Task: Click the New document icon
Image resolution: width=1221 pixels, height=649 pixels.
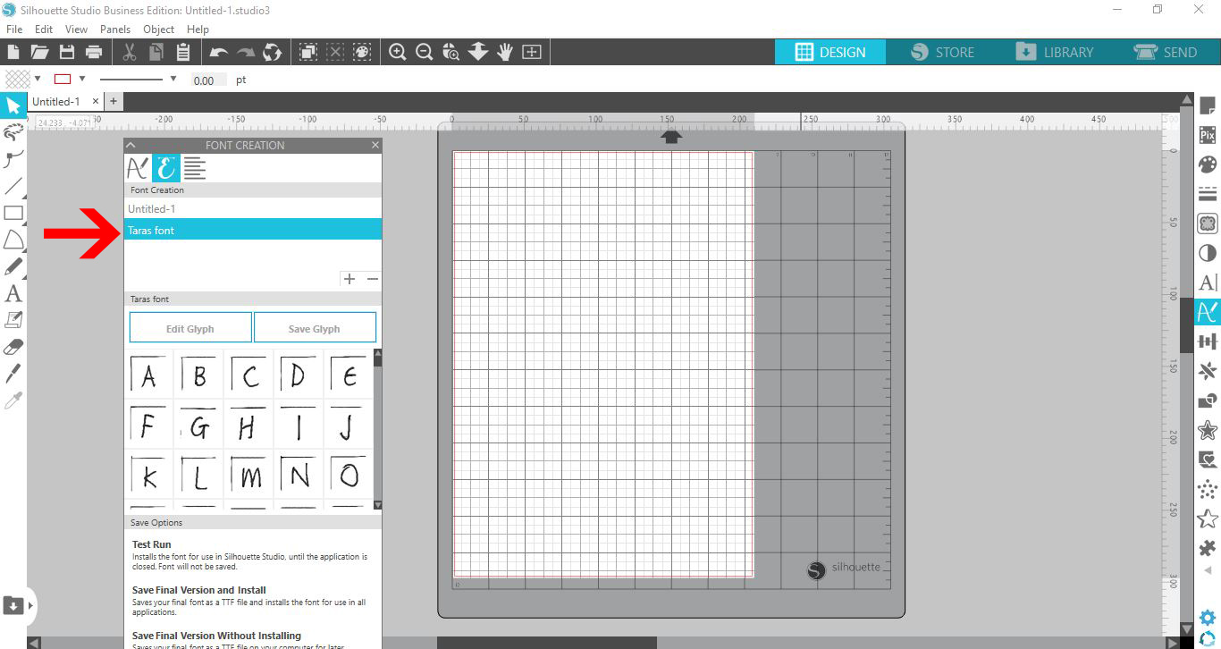Action: tap(13, 52)
